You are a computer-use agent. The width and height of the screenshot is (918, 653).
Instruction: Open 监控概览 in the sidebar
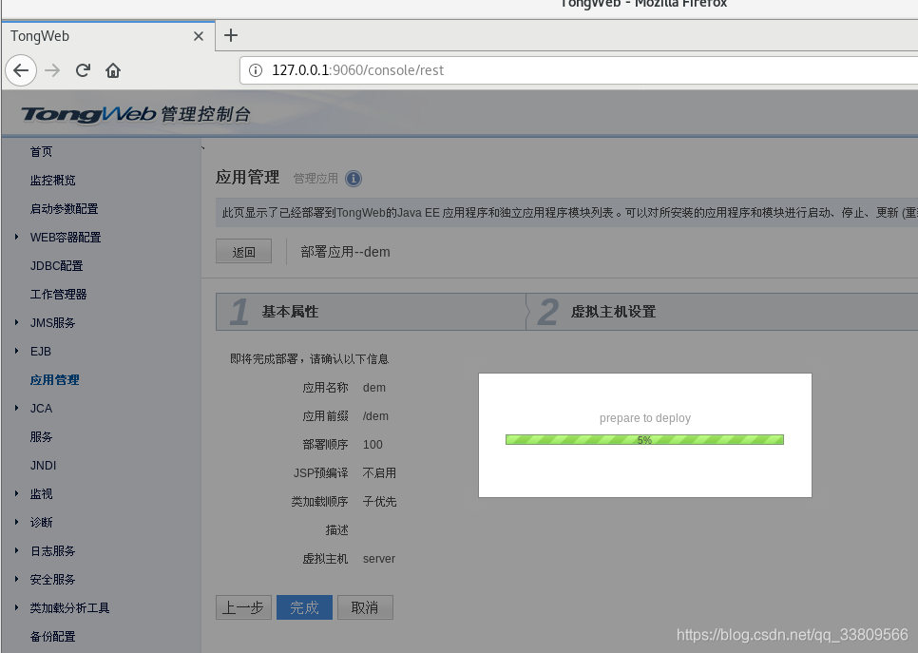click(52, 181)
